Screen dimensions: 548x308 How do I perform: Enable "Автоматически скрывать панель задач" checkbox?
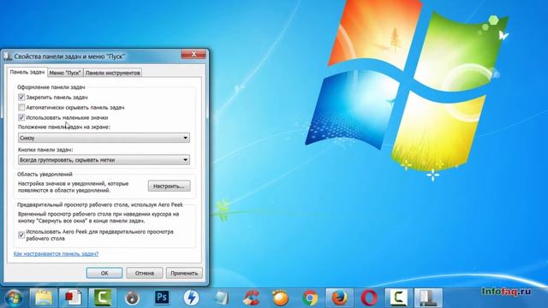[21, 107]
